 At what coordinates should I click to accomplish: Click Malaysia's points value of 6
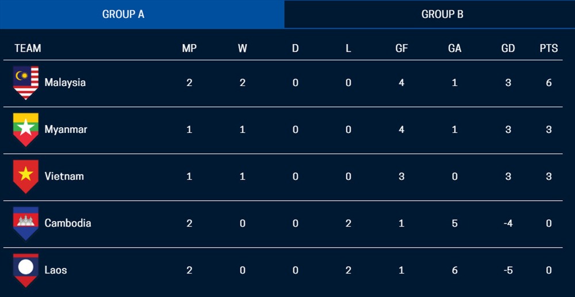coord(549,83)
